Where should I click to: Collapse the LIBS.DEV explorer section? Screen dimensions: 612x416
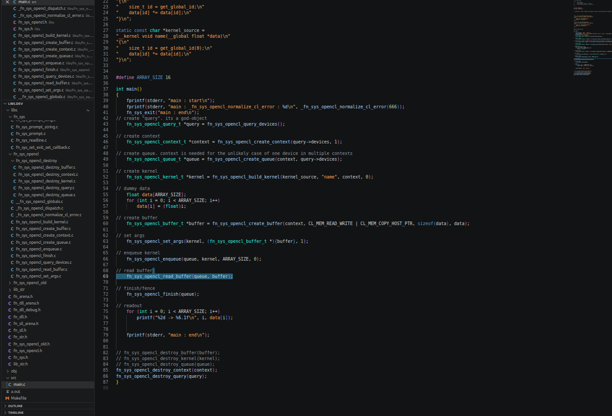coord(5,103)
